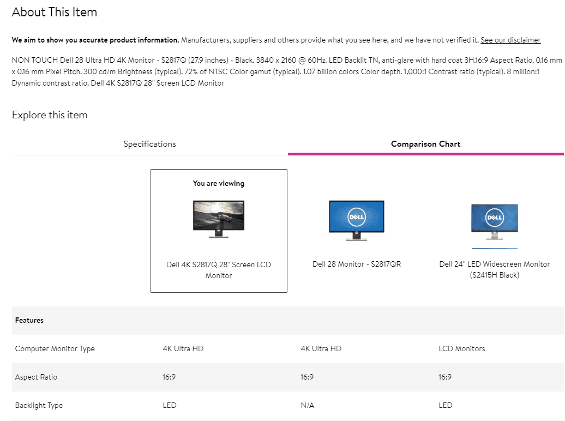Open the Dell 28 Monitor - S2817QR link
Image resolution: width=565 pixels, height=421 pixels.
356,264
